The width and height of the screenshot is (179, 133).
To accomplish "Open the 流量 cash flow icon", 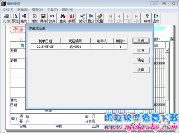I will click(x=100, y=18).
